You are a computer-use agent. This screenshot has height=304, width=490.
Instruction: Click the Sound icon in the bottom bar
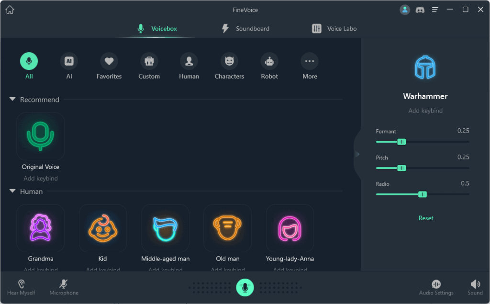pos(475,286)
